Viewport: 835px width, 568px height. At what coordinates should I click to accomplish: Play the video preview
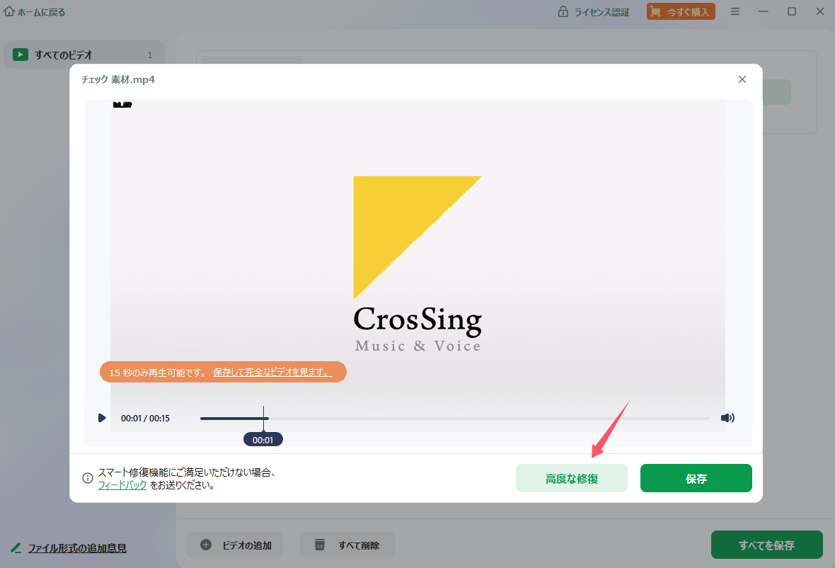click(x=102, y=419)
